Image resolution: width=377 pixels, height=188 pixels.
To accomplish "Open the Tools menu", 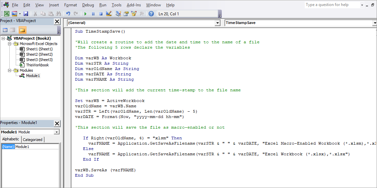I will (116, 5).
